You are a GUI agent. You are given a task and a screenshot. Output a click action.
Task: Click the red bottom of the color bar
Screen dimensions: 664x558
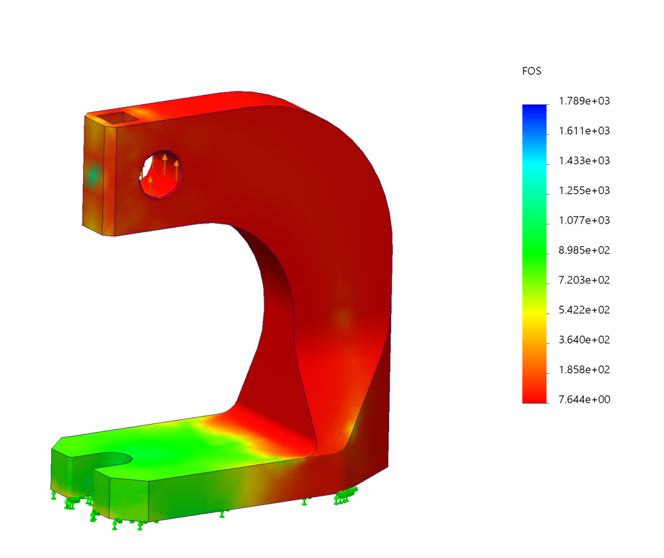pyautogui.click(x=534, y=397)
